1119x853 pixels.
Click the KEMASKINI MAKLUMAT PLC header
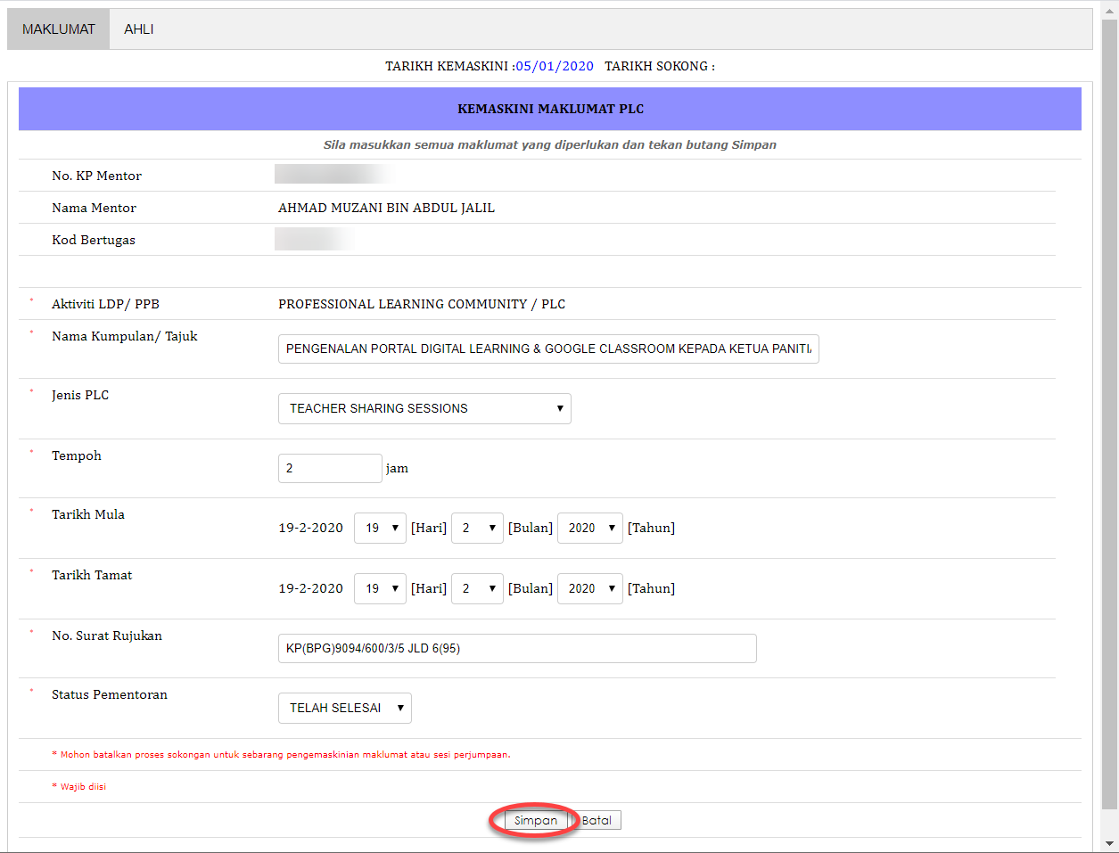550,109
